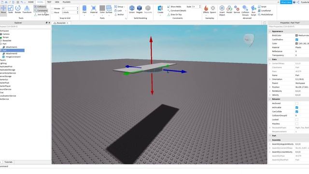309x174 pixels.
Task: Click the What's New button
Action: [286, 2]
